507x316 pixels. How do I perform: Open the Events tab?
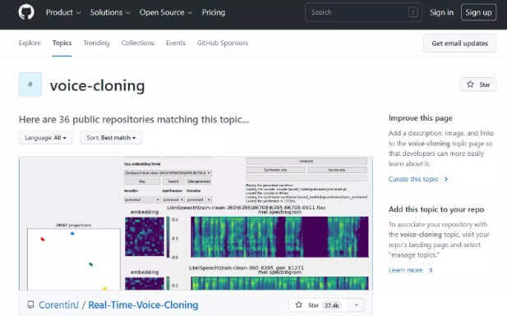[x=176, y=43]
